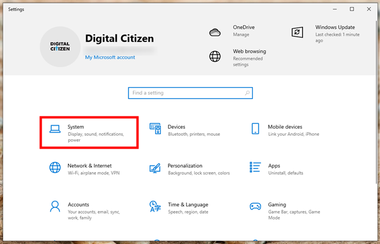The width and height of the screenshot is (380, 244).
Task: Click Uninstall, defaults description
Action: [286, 173]
